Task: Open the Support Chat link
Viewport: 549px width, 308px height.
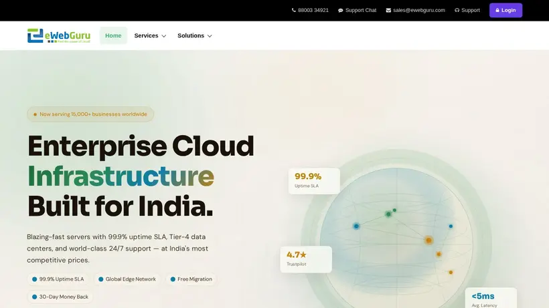Action: tap(357, 10)
